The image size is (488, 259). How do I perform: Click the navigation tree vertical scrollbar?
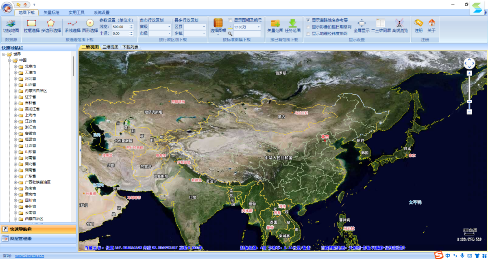74,66
